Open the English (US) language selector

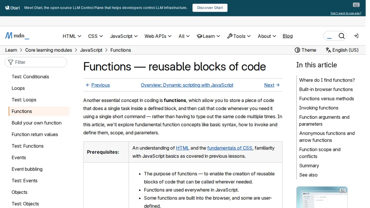[342, 50]
